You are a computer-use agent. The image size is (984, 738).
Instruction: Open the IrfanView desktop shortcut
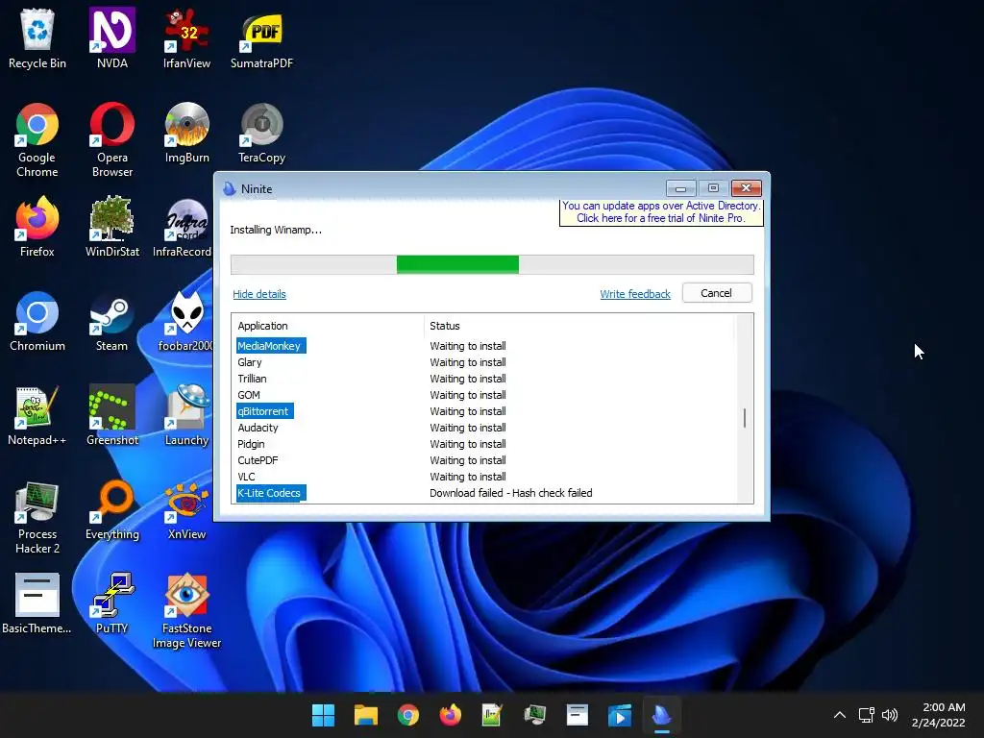click(186, 38)
